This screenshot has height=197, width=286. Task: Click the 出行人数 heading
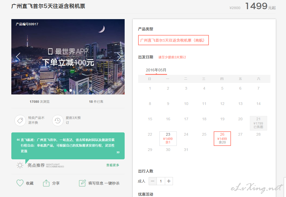[145, 171]
